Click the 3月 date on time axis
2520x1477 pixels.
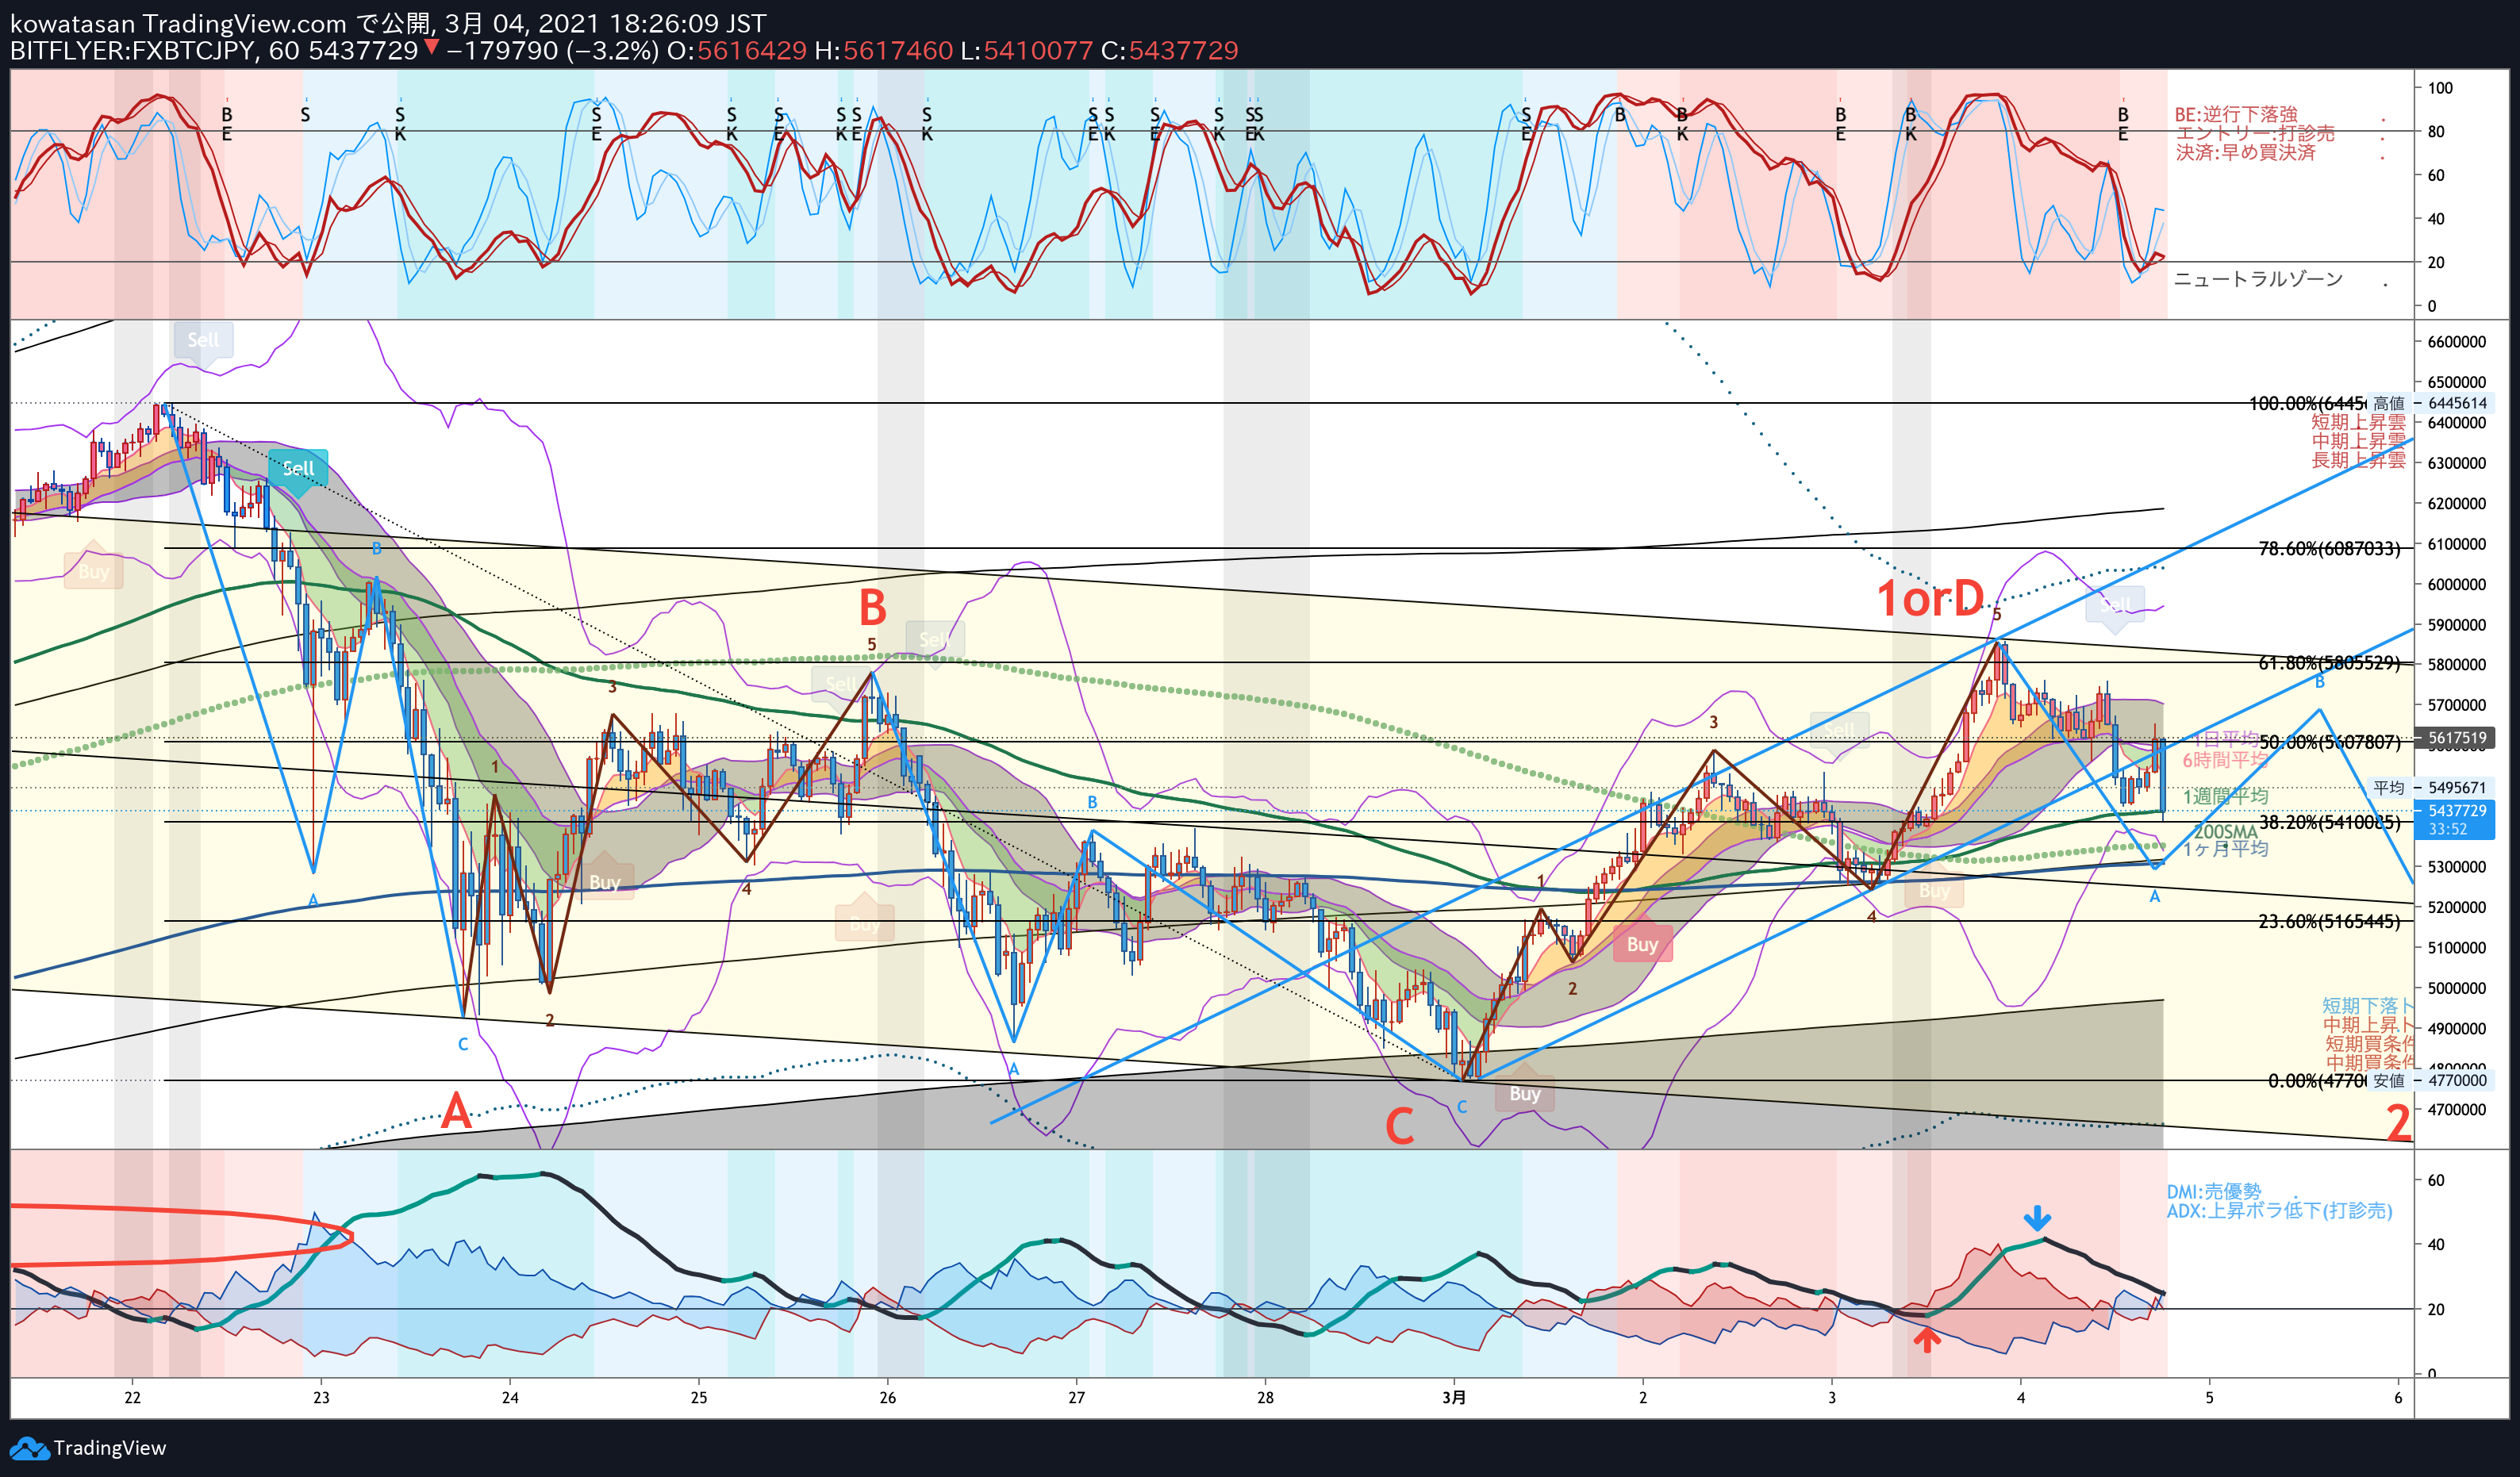pos(1454,1397)
